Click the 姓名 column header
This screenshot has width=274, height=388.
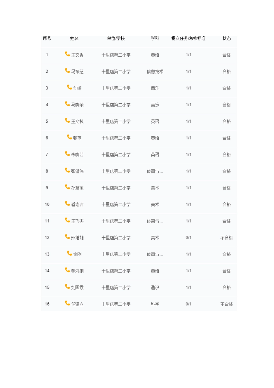(x=74, y=38)
